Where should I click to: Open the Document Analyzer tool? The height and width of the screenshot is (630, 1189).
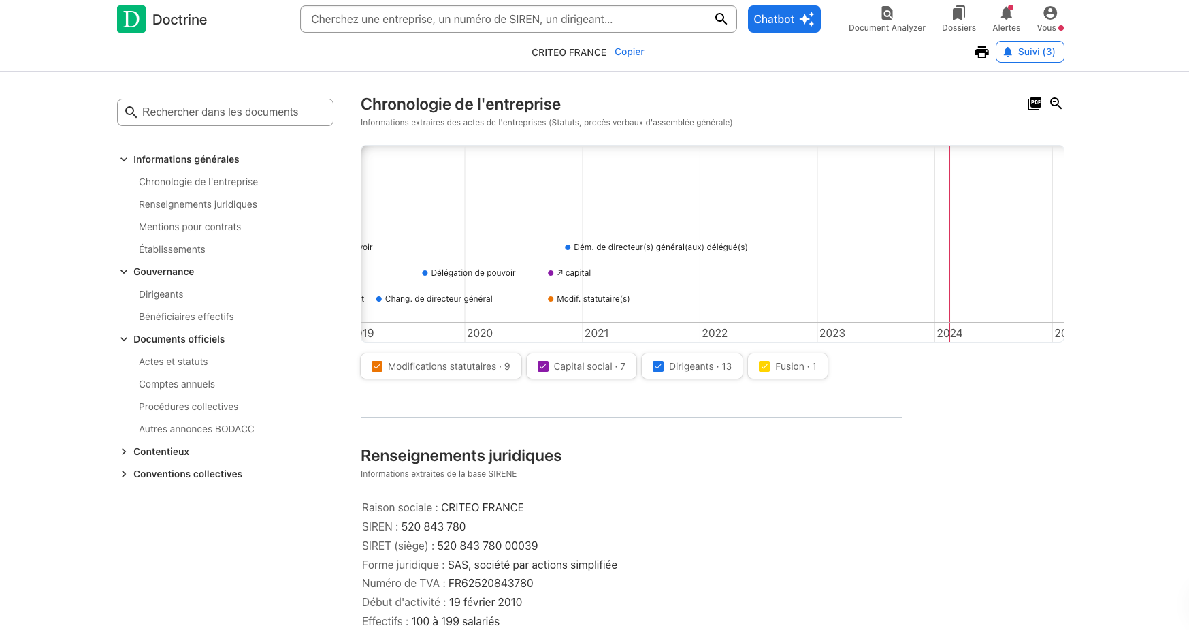[886, 19]
